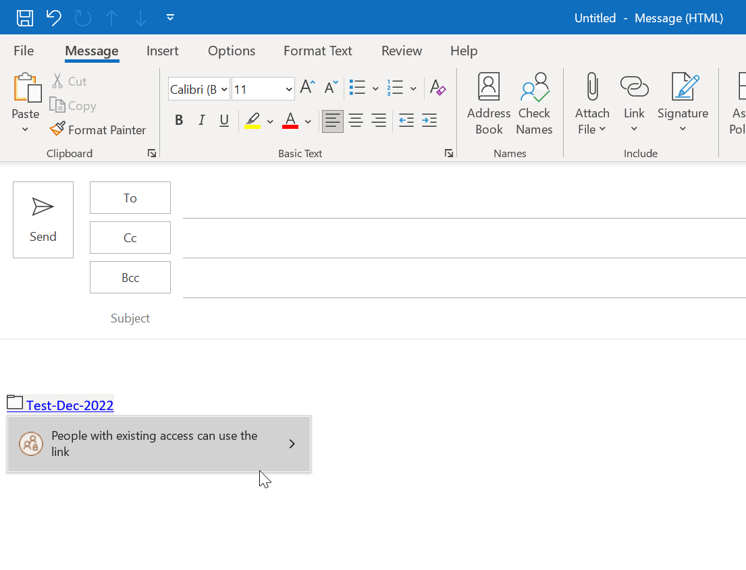The height and width of the screenshot is (570, 746).
Task: Click the Paste clipboard icon
Action: click(x=26, y=88)
